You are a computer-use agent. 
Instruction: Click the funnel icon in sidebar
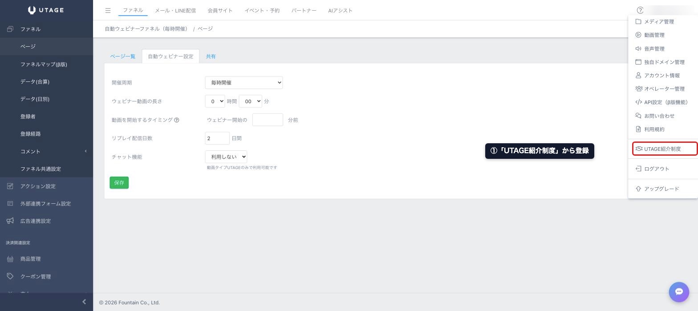(10, 29)
